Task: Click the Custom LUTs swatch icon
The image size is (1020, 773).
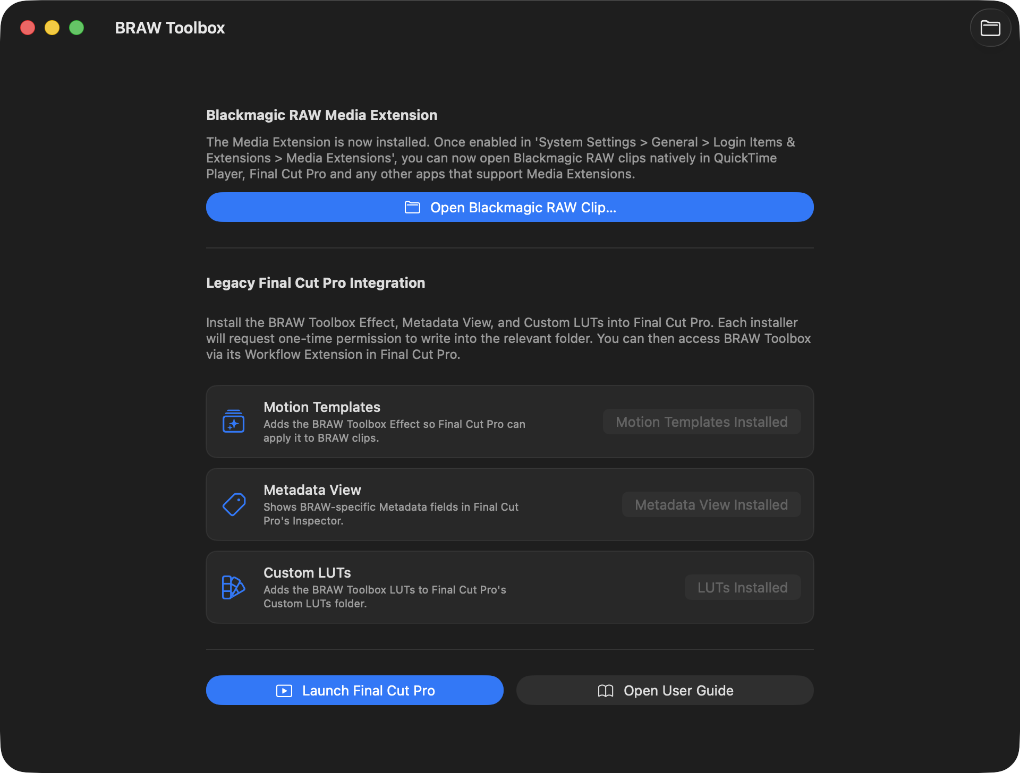Action: click(x=233, y=587)
